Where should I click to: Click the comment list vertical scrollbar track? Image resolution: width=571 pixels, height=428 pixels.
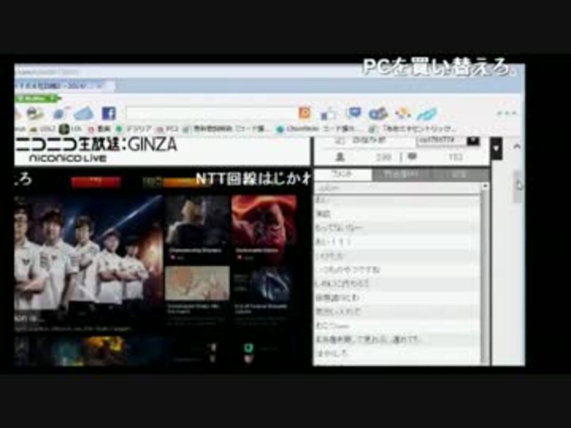(484, 276)
